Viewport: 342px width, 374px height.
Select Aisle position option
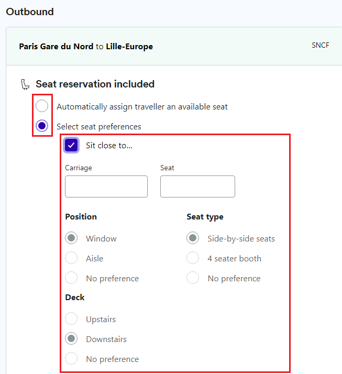click(x=71, y=258)
